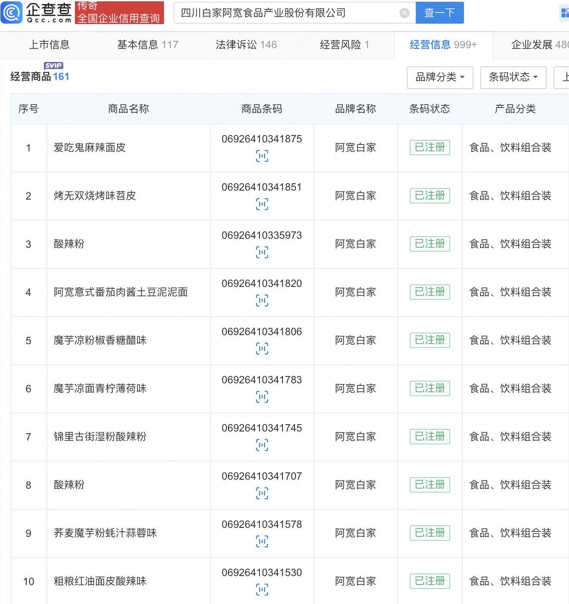The image size is (569, 604).
Task: Expand the 品牌分类 dropdown filter
Action: (x=439, y=77)
